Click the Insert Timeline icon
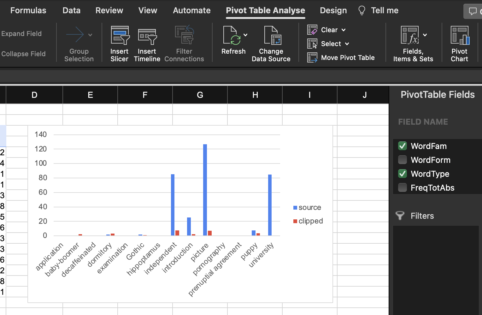Screen dimensions: 482x315 click(x=147, y=36)
